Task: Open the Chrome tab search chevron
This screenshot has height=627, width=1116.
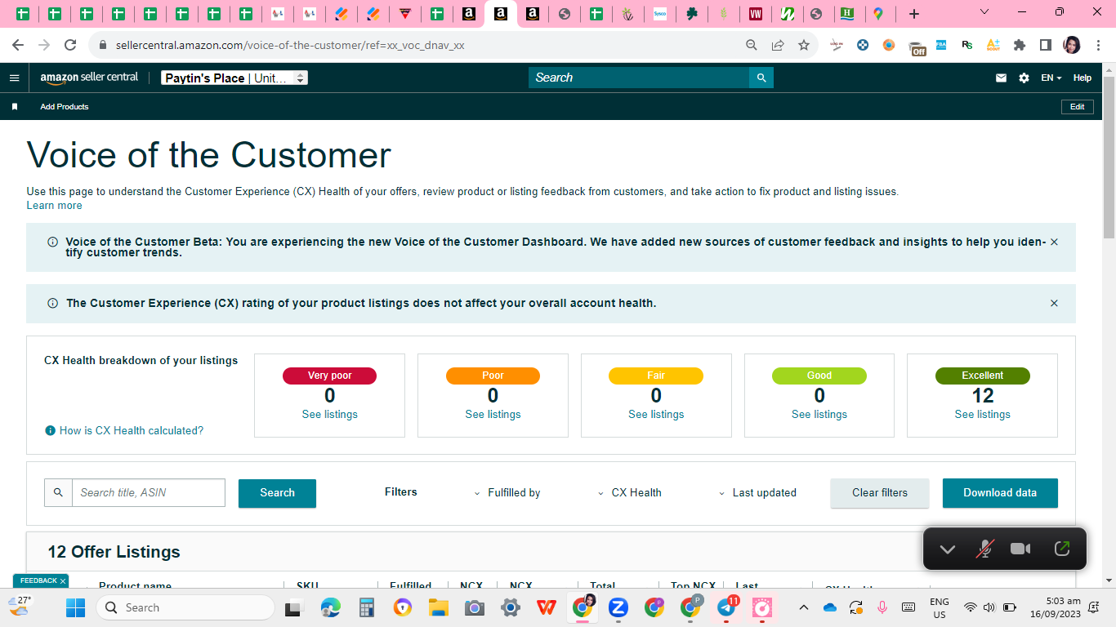Action: [984, 12]
